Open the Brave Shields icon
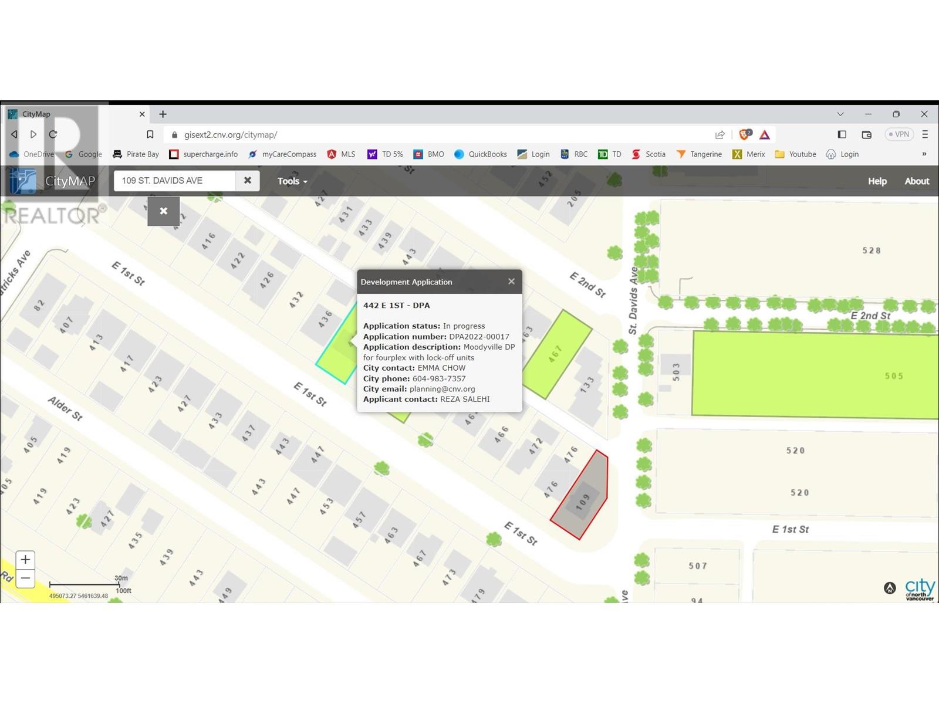 pos(745,134)
